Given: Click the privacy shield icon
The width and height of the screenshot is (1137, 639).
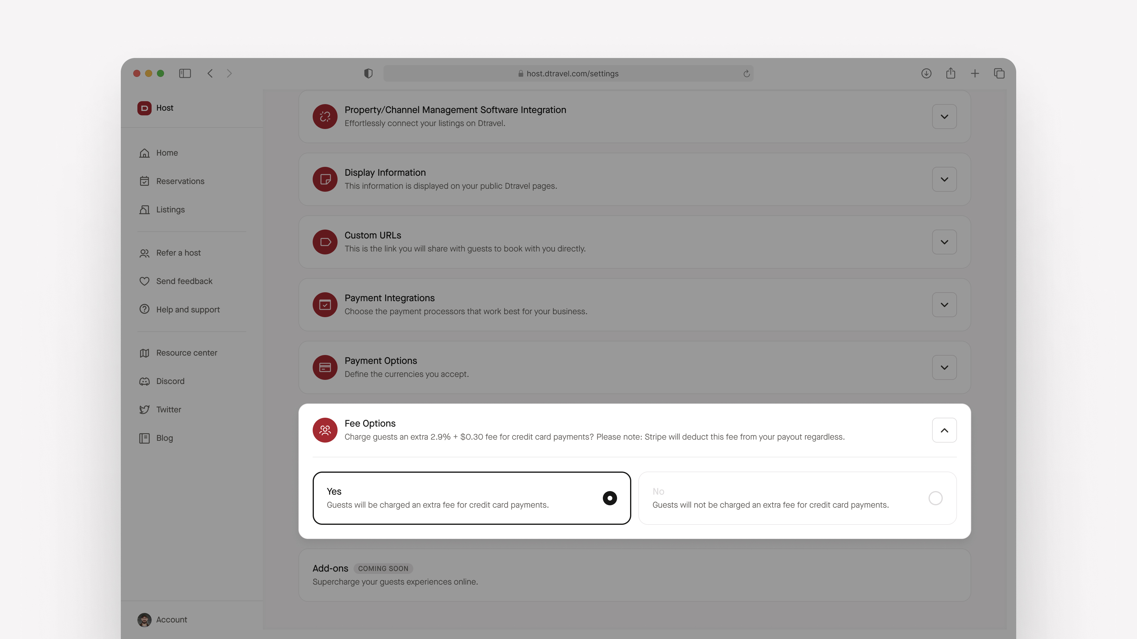Looking at the screenshot, I should click(368, 73).
